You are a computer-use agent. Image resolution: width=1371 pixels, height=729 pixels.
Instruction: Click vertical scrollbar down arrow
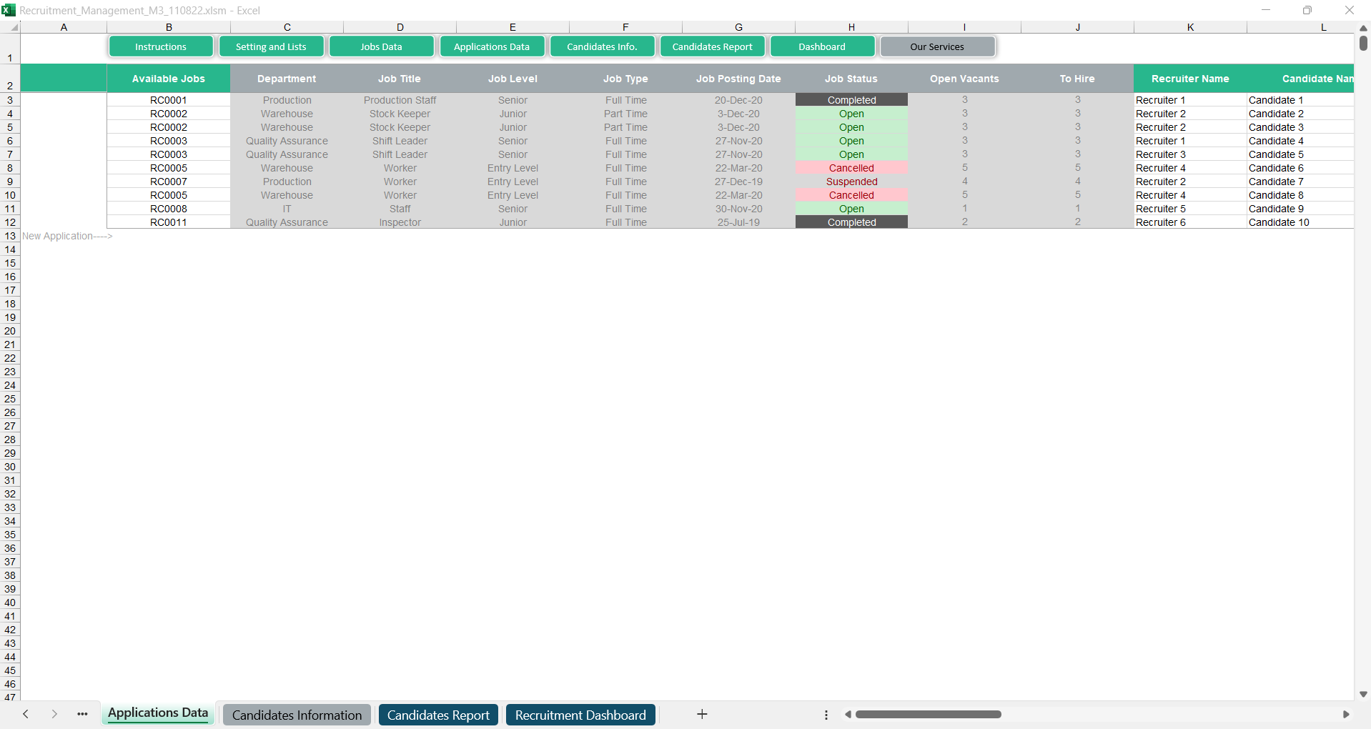(x=1363, y=694)
